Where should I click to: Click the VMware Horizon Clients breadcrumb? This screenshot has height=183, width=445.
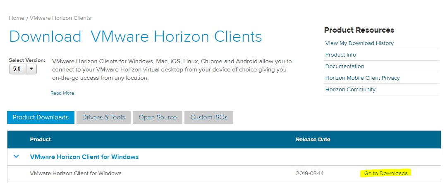click(60, 18)
